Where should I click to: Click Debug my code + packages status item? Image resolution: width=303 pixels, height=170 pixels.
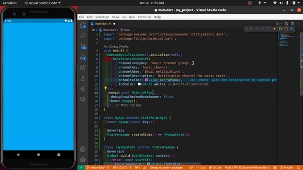coord(166,168)
